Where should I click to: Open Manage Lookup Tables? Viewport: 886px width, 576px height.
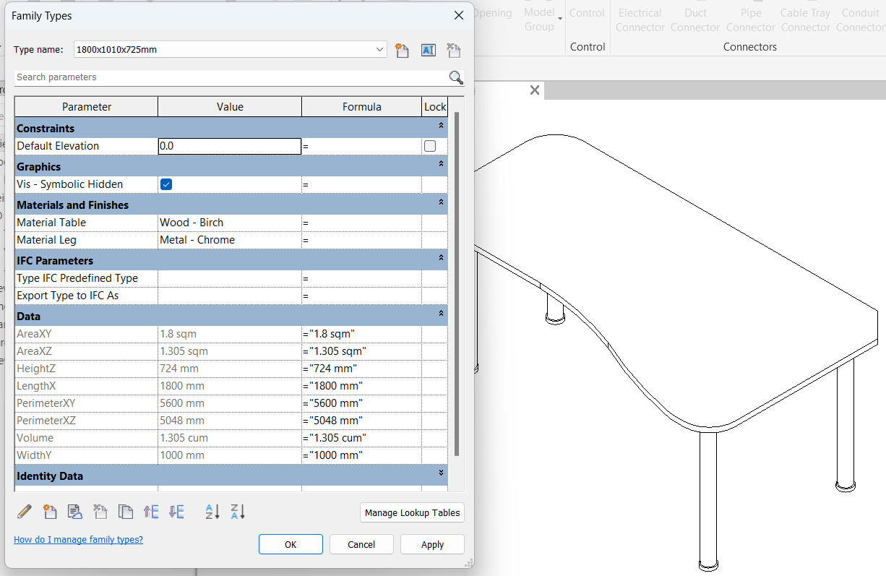click(412, 512)
